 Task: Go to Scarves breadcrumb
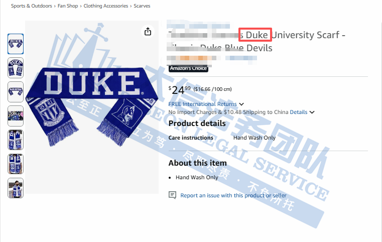[142, 6]
